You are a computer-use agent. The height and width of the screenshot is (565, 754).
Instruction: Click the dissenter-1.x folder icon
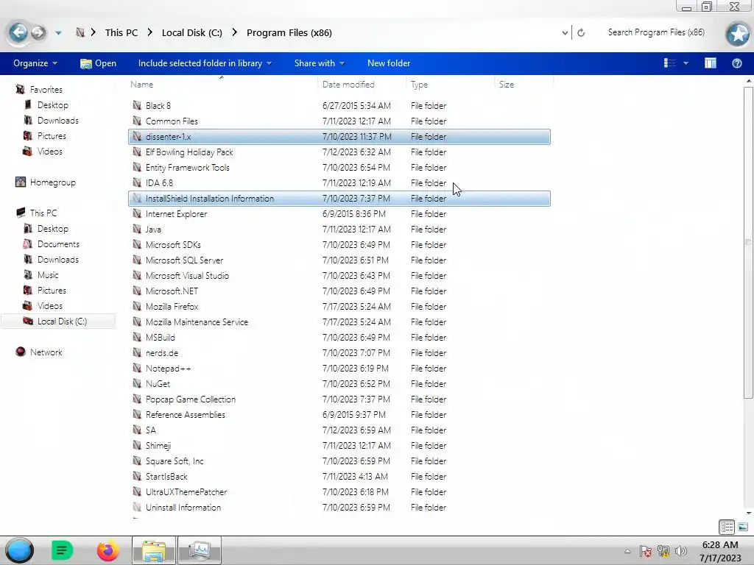(x=137, y=136)
